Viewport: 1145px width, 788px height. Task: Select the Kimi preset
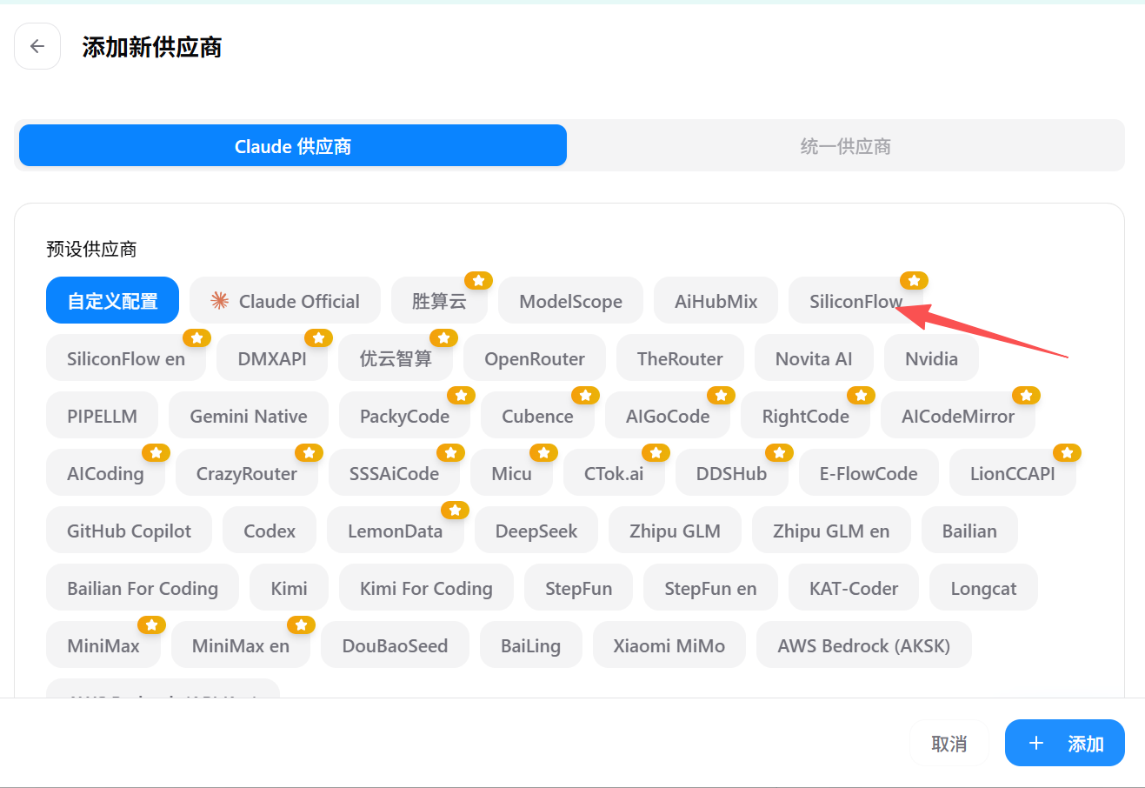click(x=289, y=588)
